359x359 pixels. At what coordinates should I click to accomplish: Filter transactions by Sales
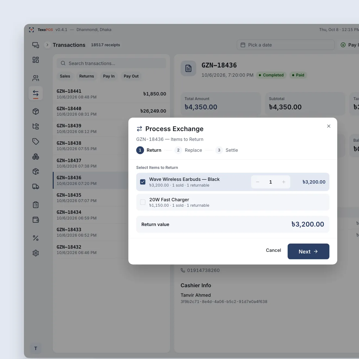(x=65, y=76)
